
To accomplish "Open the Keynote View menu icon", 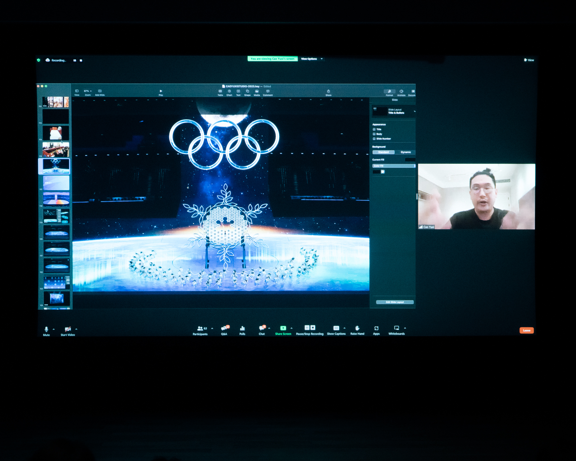I will pos(77,91).
